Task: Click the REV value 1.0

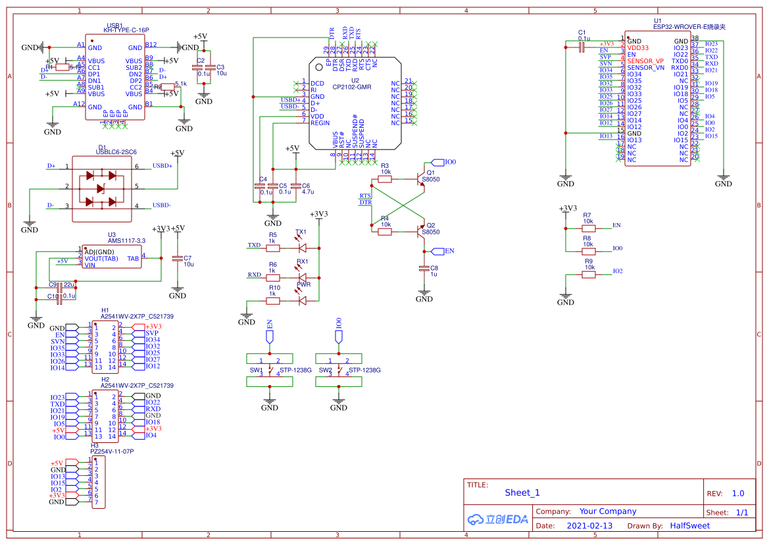Action: pyautogui.click(x=738, y=494)
